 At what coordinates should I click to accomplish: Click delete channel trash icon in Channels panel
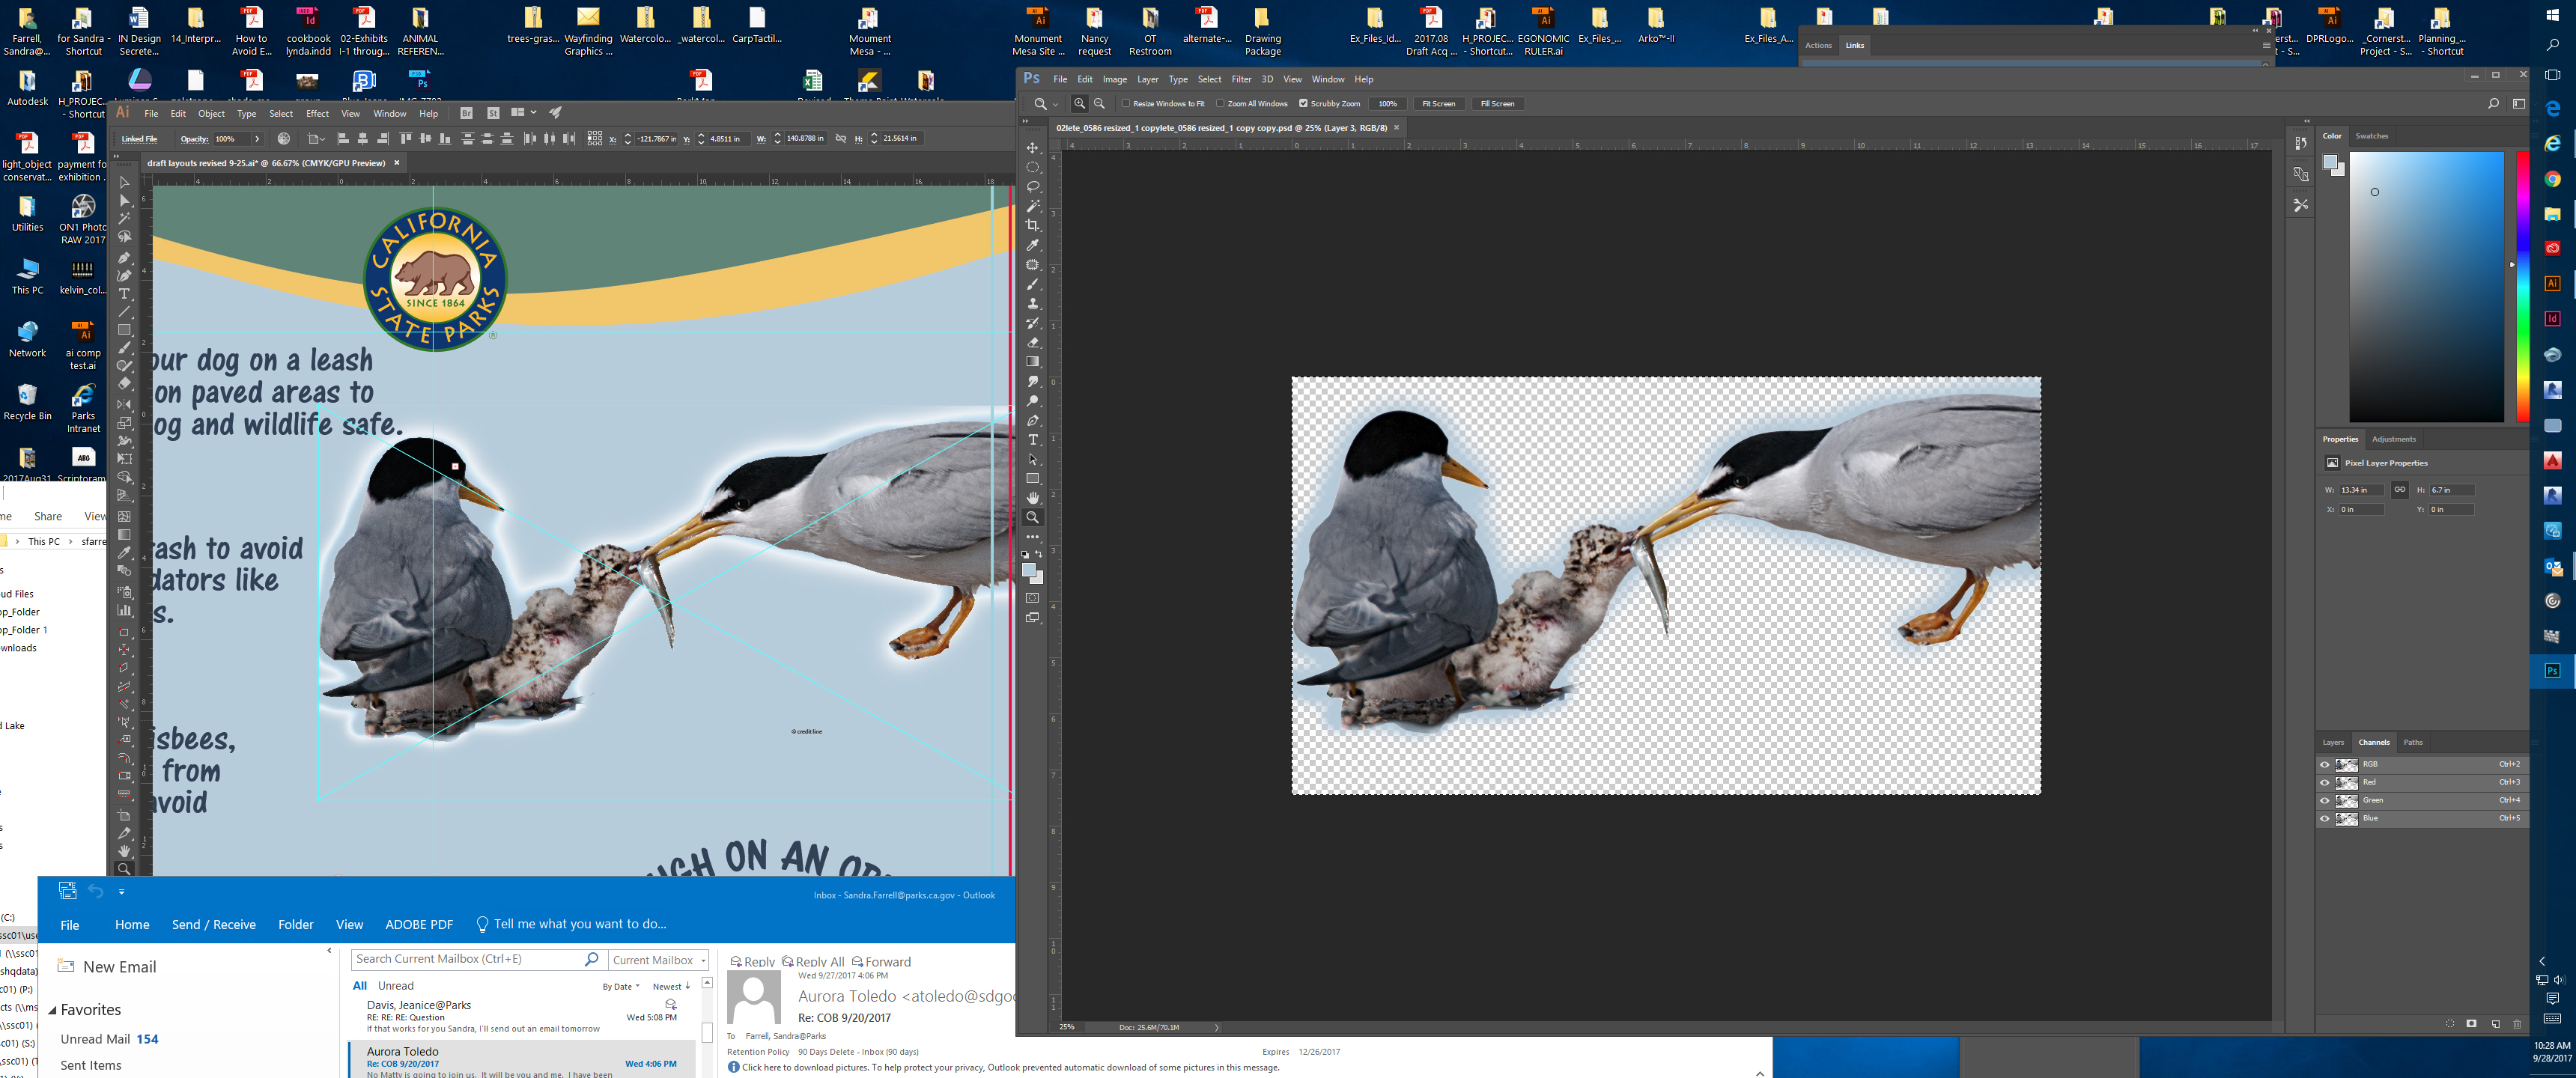[x=2517, y=1024]
